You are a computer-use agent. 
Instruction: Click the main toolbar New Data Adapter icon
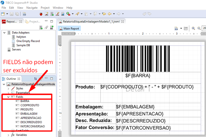(x=52, y=14)
